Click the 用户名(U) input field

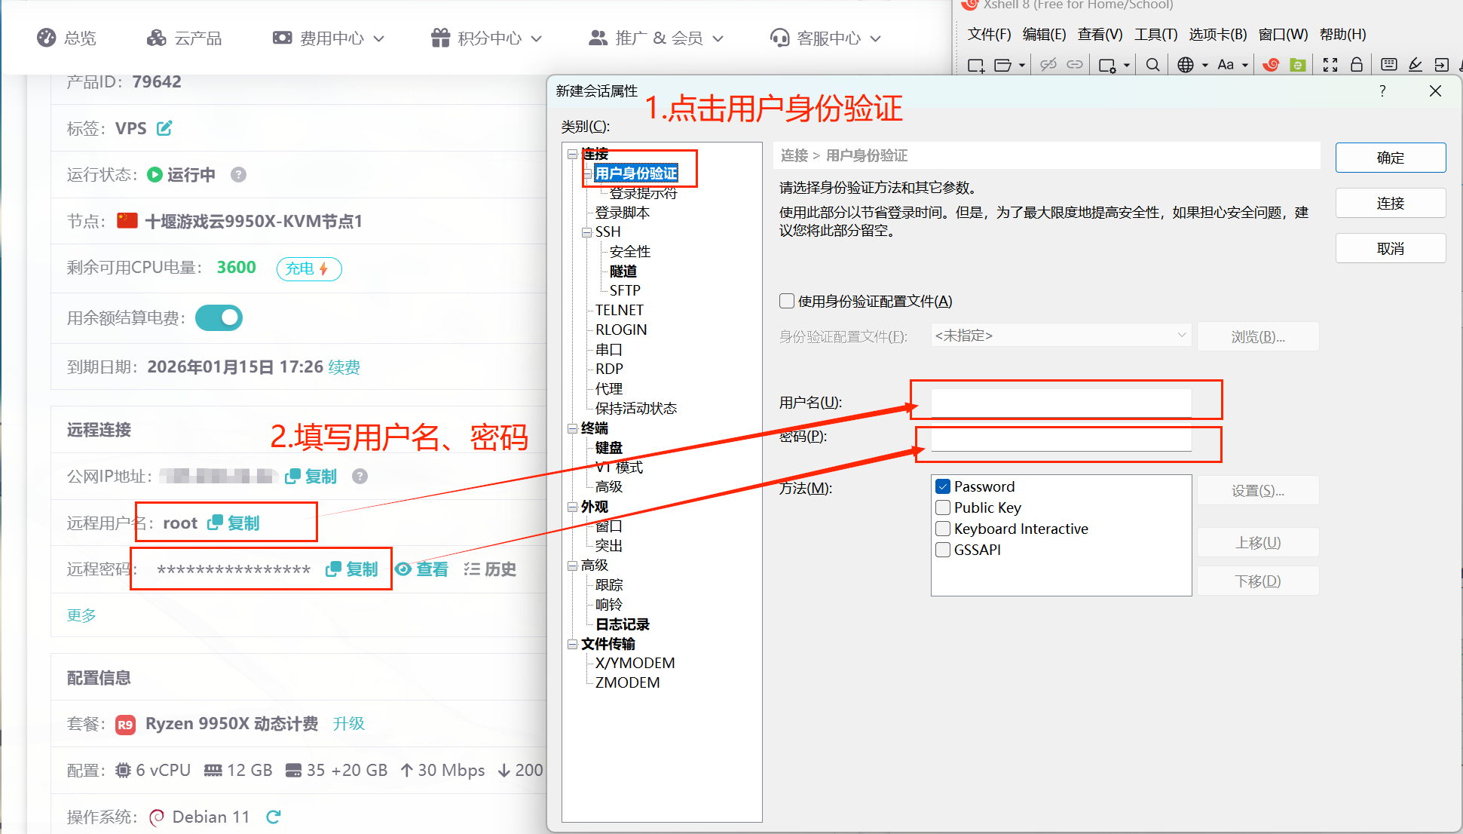tap(1061, 402)
